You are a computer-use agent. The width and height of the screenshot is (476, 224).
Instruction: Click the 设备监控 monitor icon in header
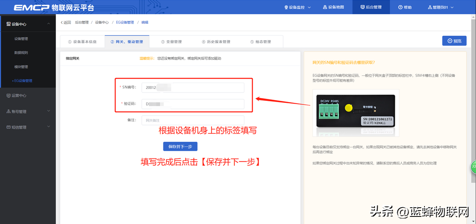click(x=287, y=7)
